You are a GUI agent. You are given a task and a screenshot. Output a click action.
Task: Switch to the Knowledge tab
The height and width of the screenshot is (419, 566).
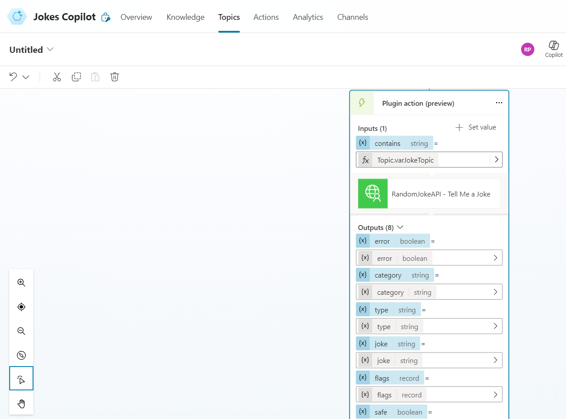[185, 17]
